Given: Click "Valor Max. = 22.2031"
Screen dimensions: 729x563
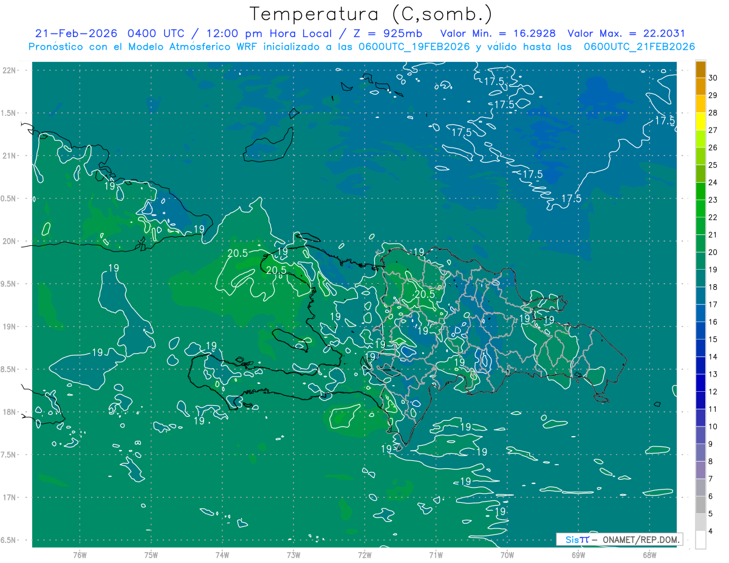Looking at the screenshot, I should [x=626, y=33].
